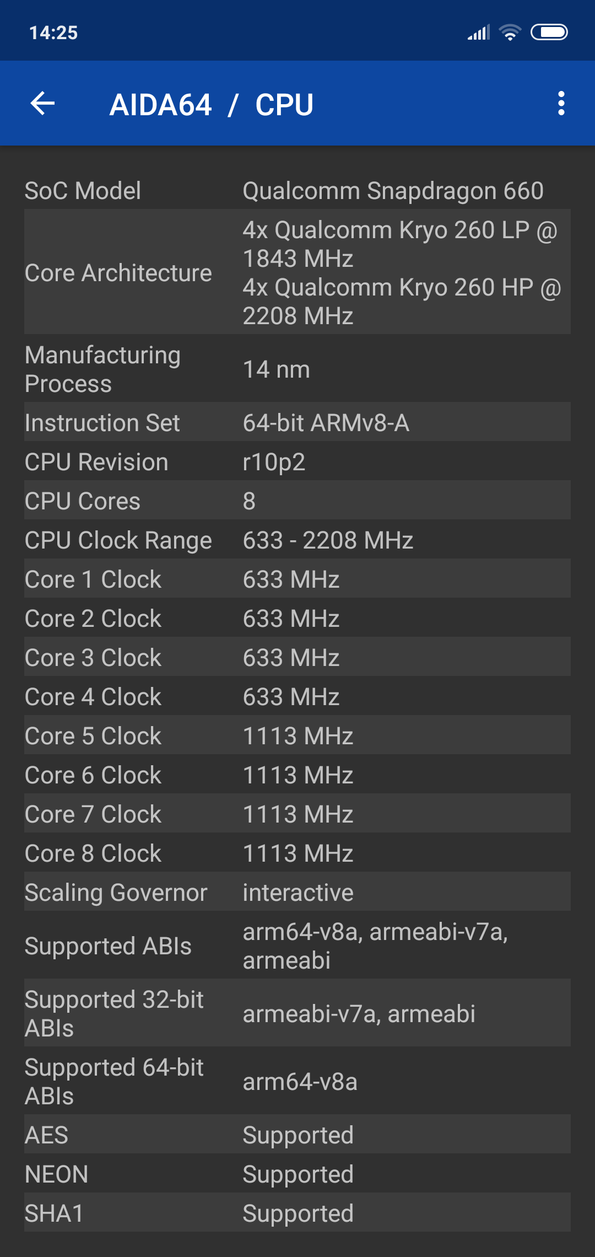Select the Instruction Set row
595x1257 pixels.
pyautogui.click(x=297, y=423)
